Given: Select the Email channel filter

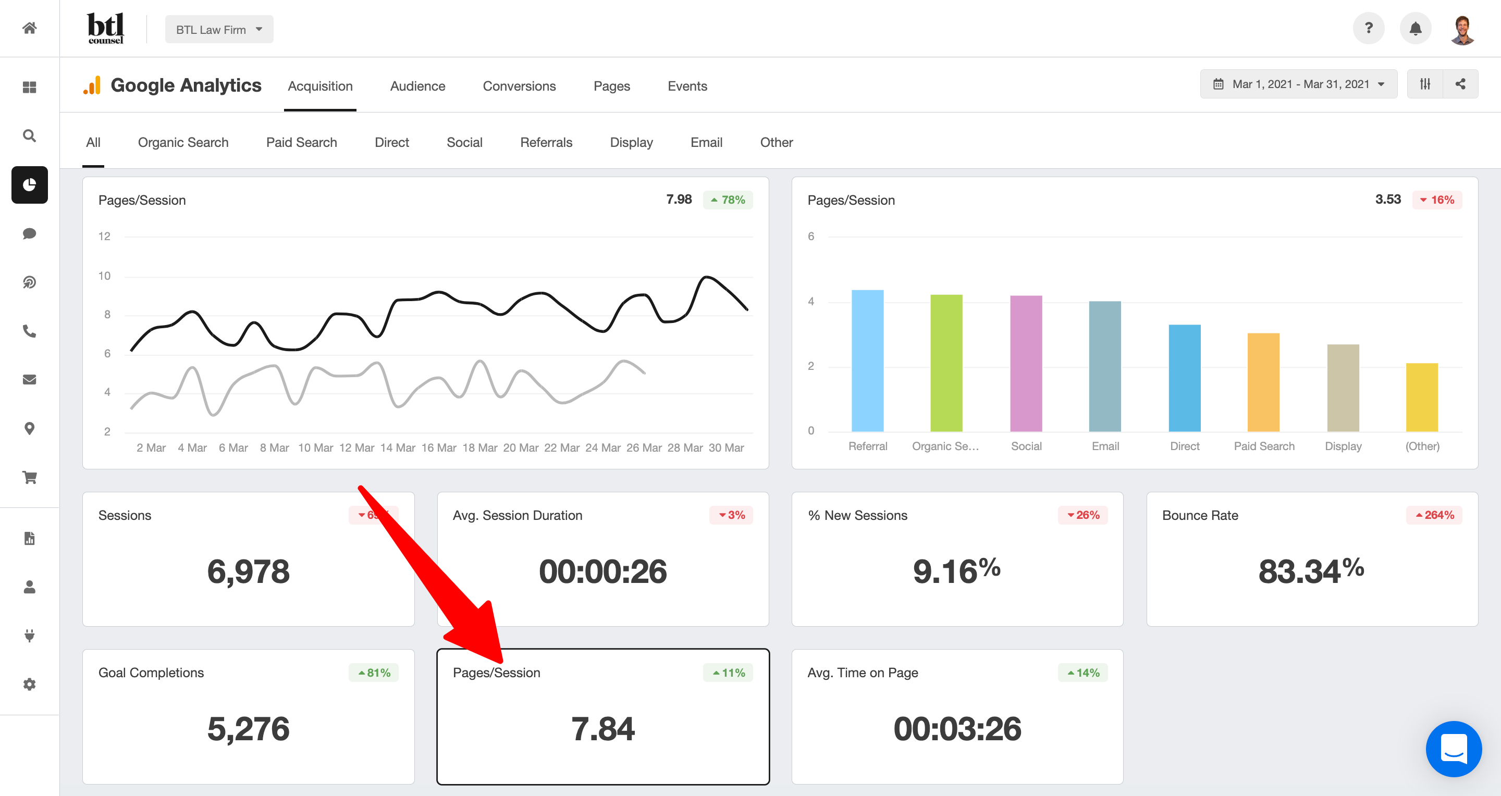Looking at the screenshot, I should (x=707, y=143).
